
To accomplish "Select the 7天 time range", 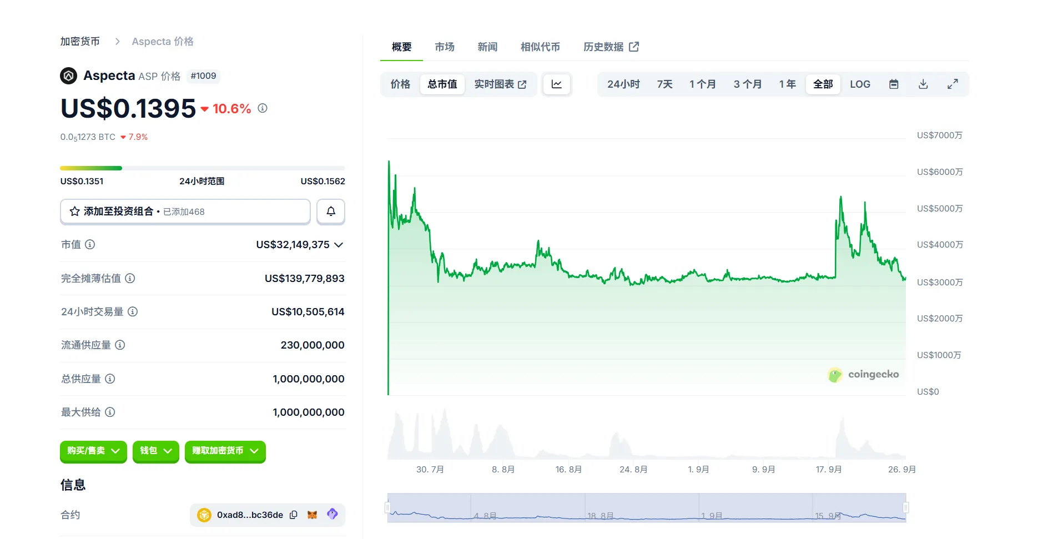I will pyautogui.click(x=664, y=84).
